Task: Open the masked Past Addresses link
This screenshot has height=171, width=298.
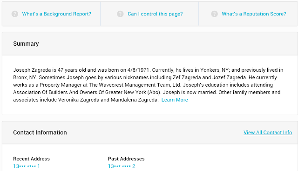Action: coord(122,166)
